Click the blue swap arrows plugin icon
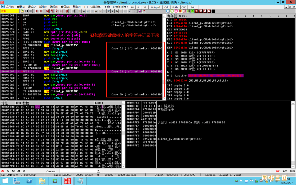Image resolution: width=296 pixels, height=185 pixels. point(168,11)
